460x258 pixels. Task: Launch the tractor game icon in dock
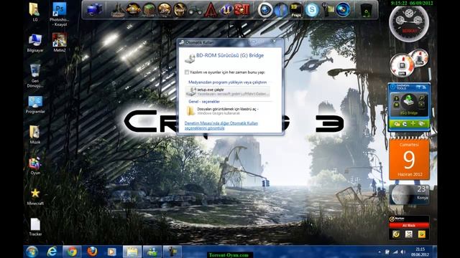tap(195, 11)
